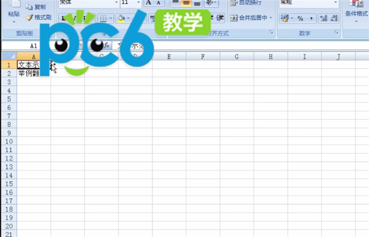Click the Percent Style % icon
The image size is (369, 237).
(x=300, y=18)
